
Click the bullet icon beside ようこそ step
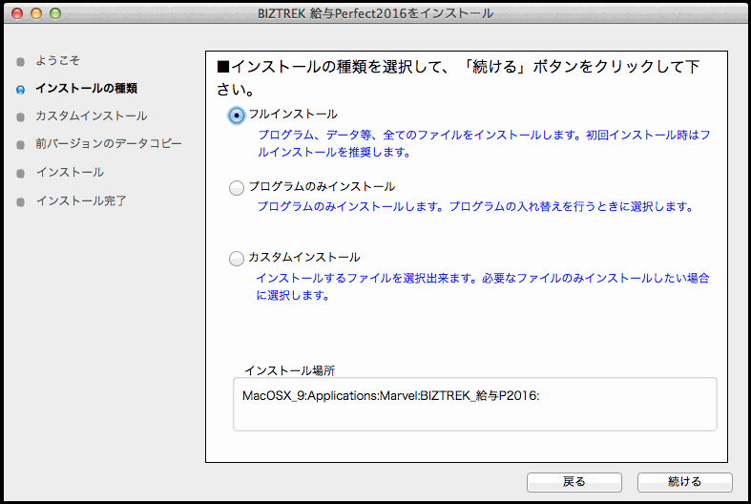20,61
